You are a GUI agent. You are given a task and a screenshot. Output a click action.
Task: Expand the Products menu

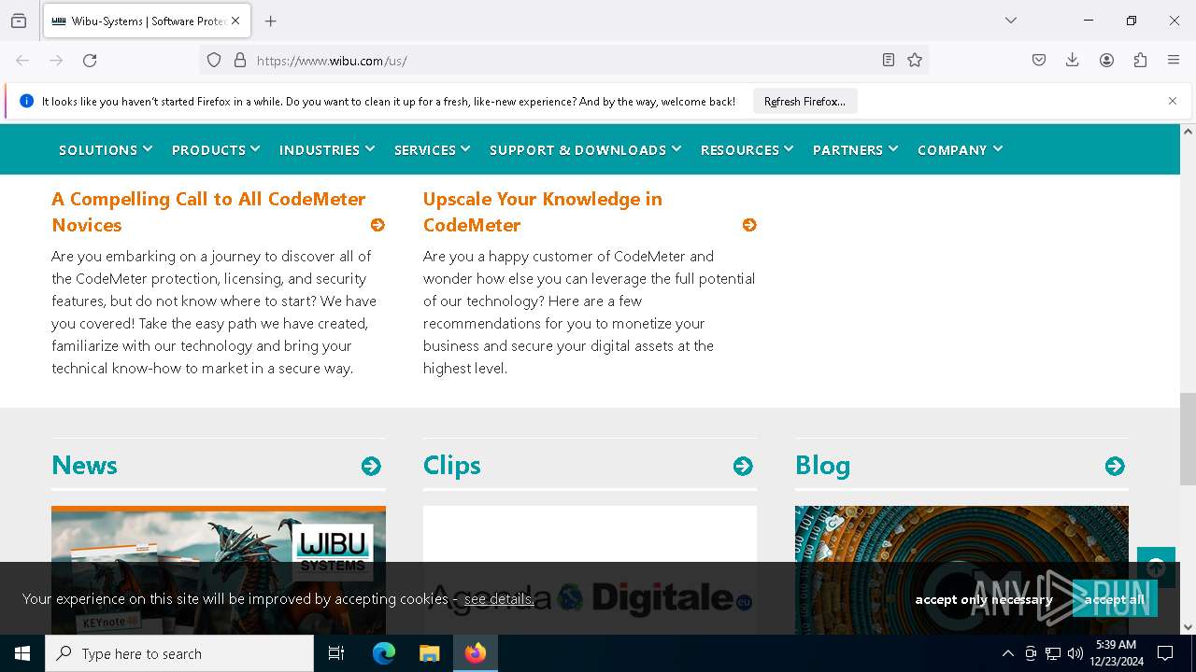[x=216, y=149]
